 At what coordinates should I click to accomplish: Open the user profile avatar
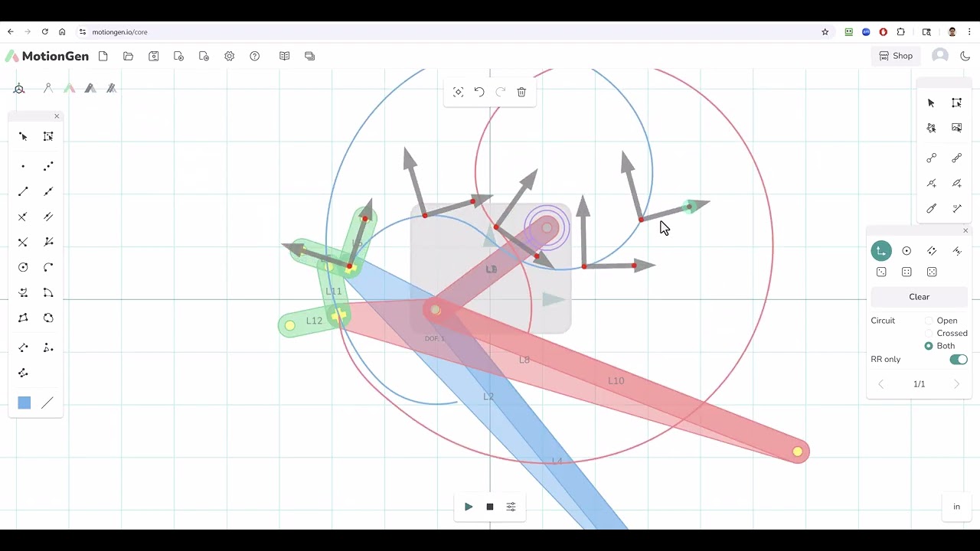point(940,56)
